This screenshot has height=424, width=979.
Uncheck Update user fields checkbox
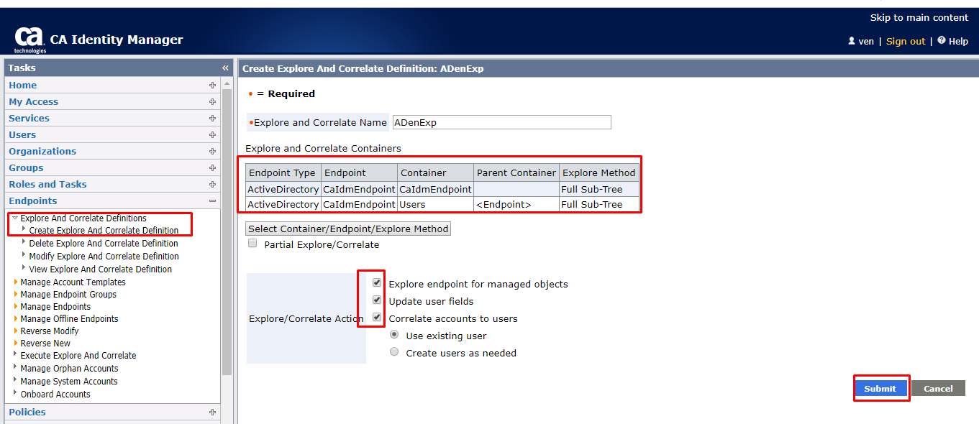coord(377,300)
